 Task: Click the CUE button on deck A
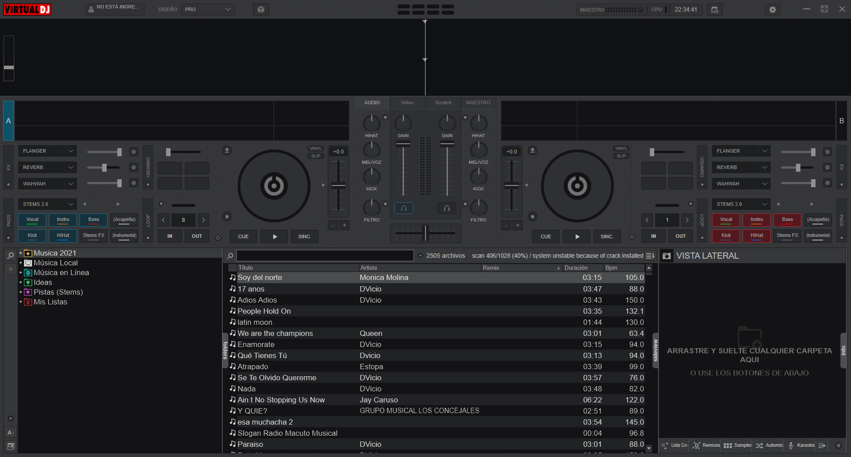243,236
